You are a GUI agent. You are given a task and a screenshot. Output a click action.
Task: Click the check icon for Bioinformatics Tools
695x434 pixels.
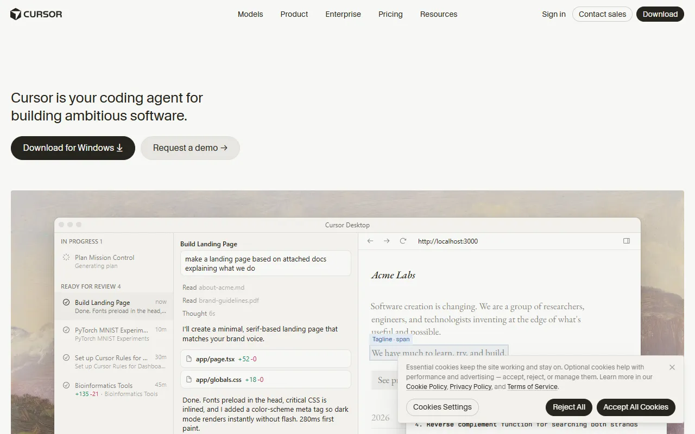tap(66, 385)
